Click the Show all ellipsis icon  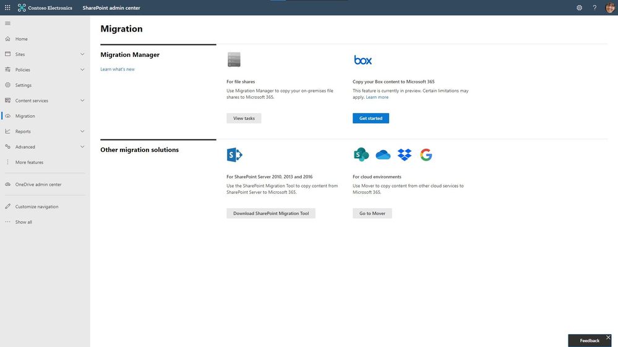pos(7,222)
